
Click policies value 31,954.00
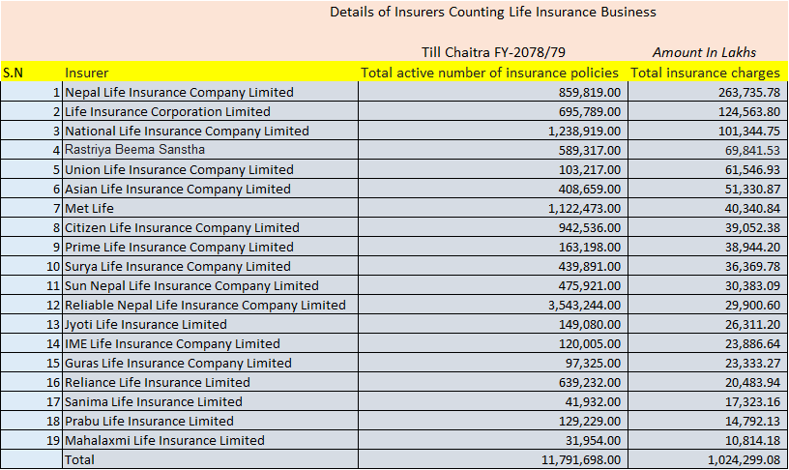594,441
